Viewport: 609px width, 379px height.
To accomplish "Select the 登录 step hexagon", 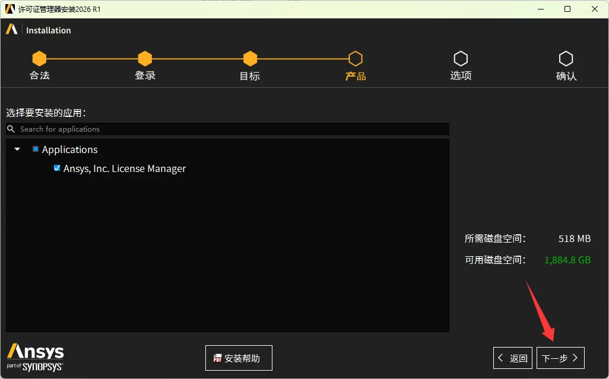I will pos(145,59).
